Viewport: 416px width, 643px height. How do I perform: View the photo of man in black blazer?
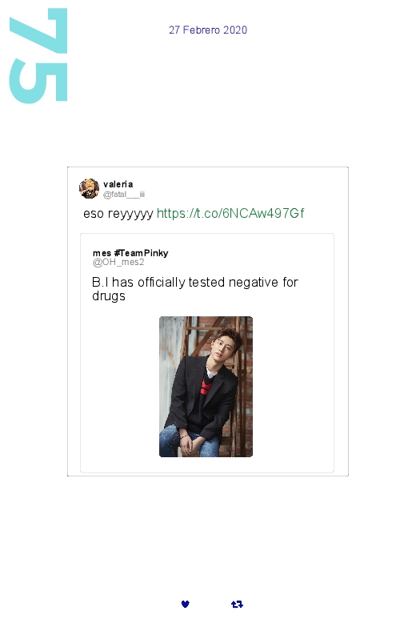[206, 386]
